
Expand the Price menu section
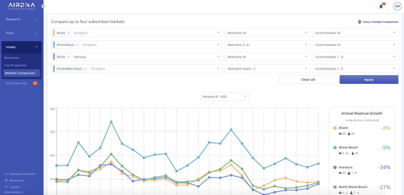pyautogui.click(x=22, y=33)
